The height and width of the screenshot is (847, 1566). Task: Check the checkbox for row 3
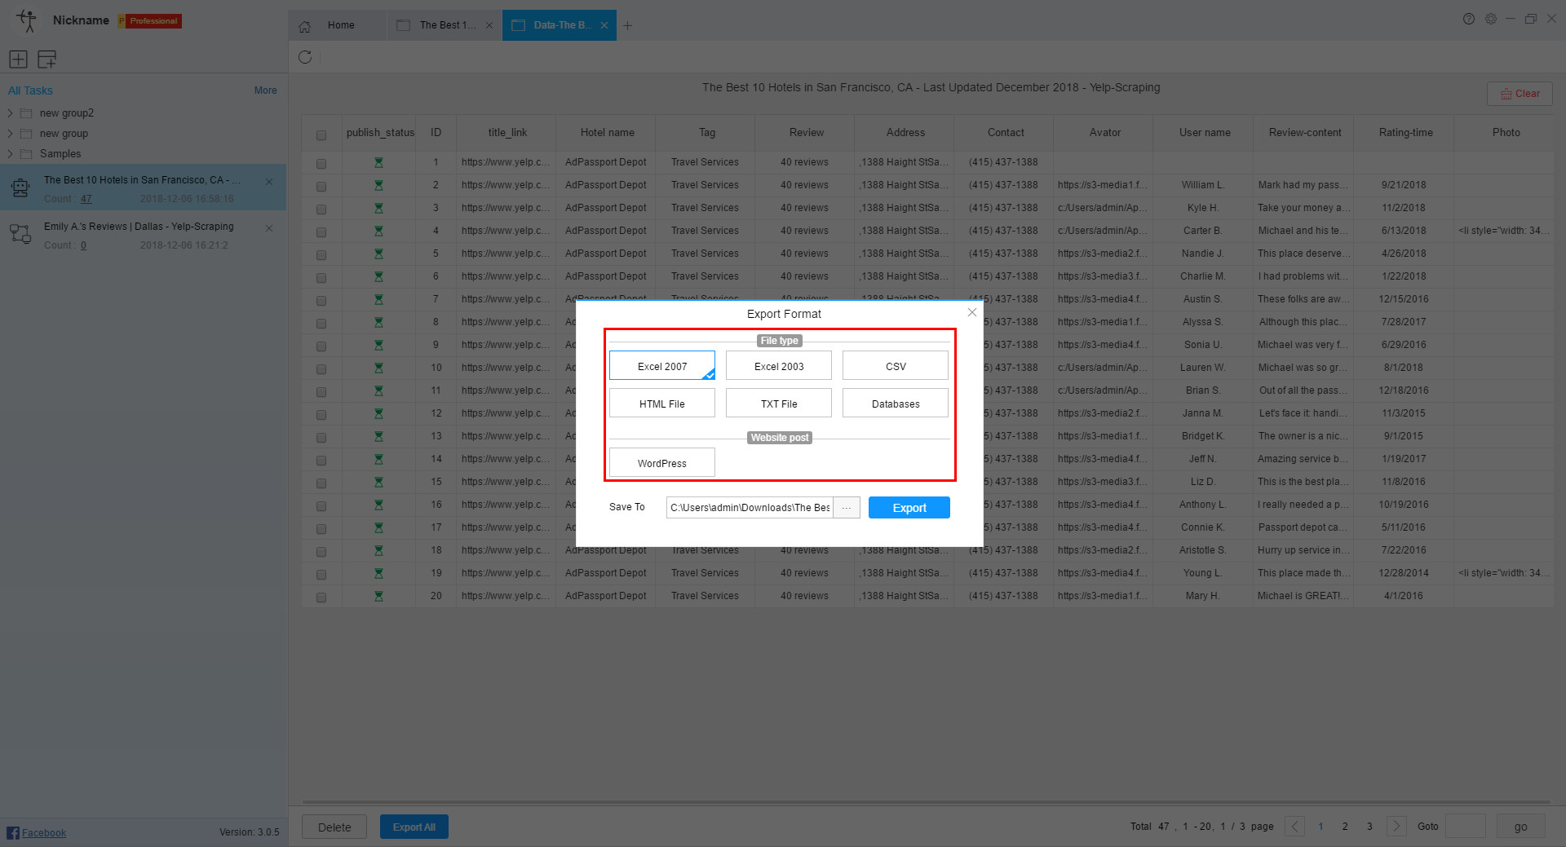point(321,210)
